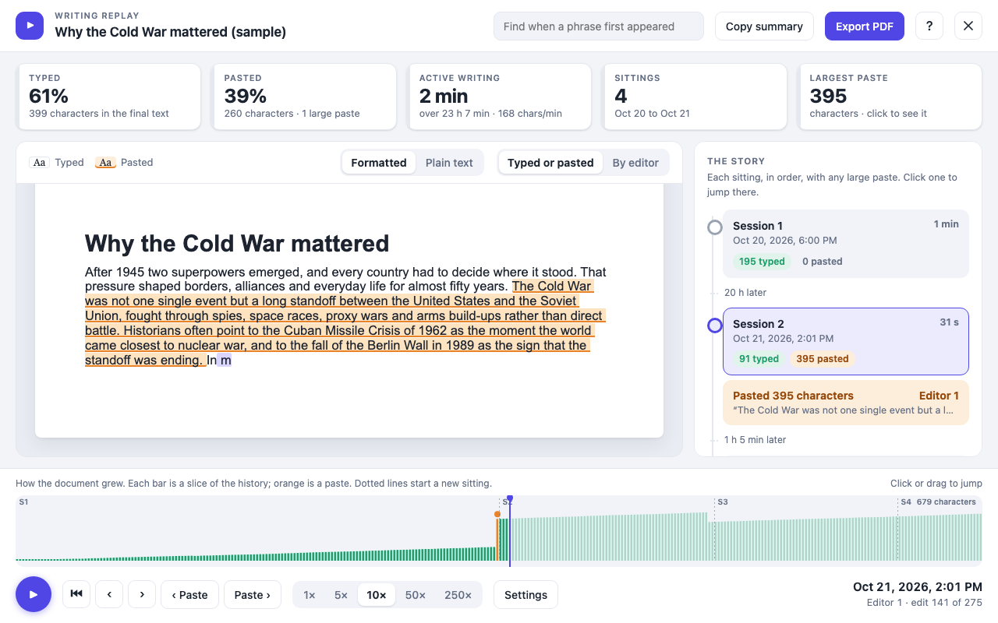Click the purple play logo beside the title
This screenshot has height=623, width=998.
[30, 26]
